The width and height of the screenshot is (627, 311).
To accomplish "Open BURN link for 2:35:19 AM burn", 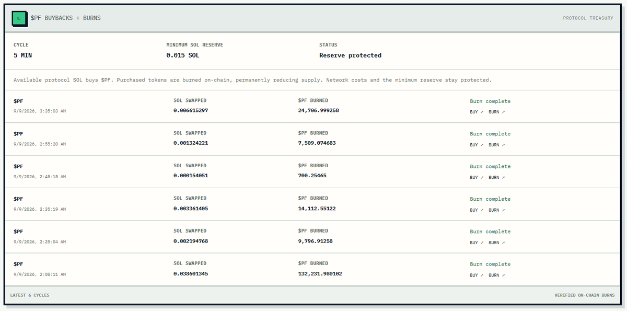I will tap(497, 210).
